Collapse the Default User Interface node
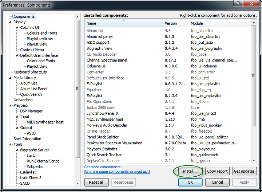Image resolution: width=262 pixels, height=192 pixels. click(x=17, y=55)
